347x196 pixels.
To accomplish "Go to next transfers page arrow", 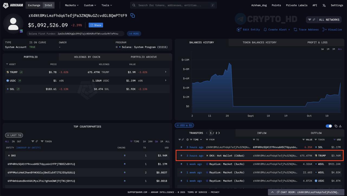I will click(219, 133).
